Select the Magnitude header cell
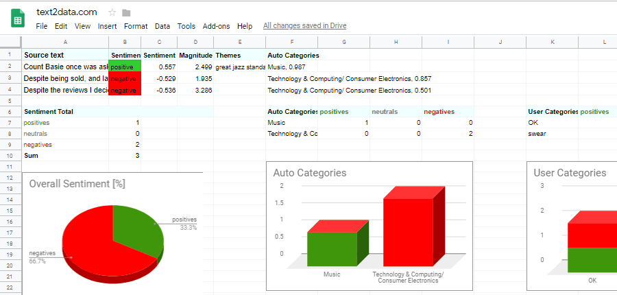Image resolution: width=617 pixels, height=295 pixels. coord(195,55)
